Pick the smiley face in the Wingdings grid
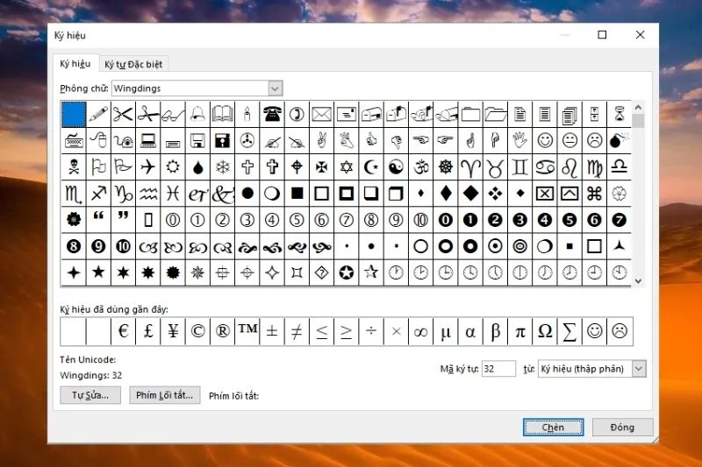The image size is (702, 467). click(545, 141)
